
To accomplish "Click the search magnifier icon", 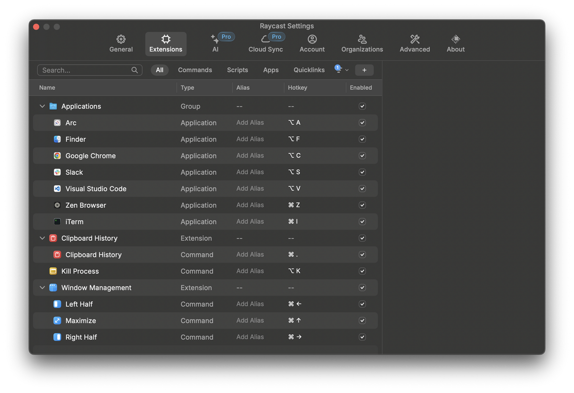I will tap(134, 70).
